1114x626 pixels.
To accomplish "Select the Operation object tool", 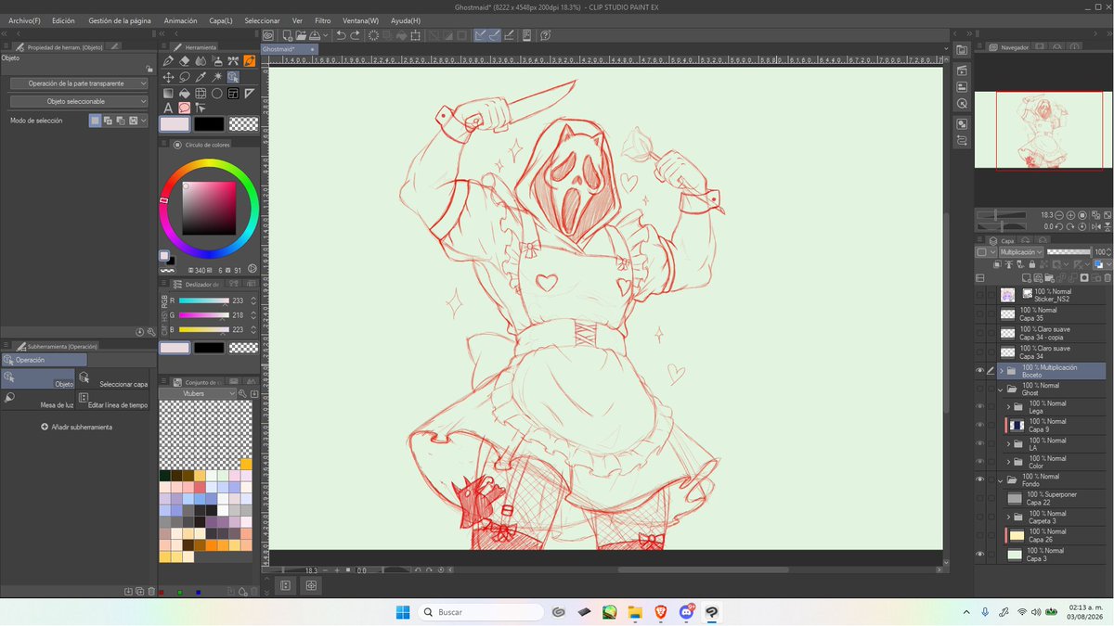I will point(233,77).
